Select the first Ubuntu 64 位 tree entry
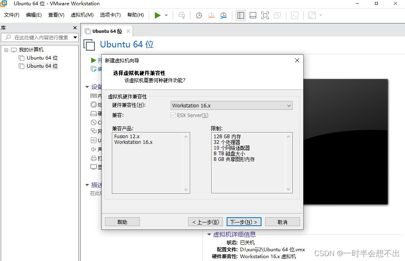Viewport: 405px width, 261px height. (x=42, y=58)
